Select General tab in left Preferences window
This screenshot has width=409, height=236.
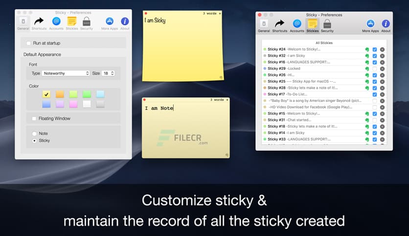[x=23, y=23]
